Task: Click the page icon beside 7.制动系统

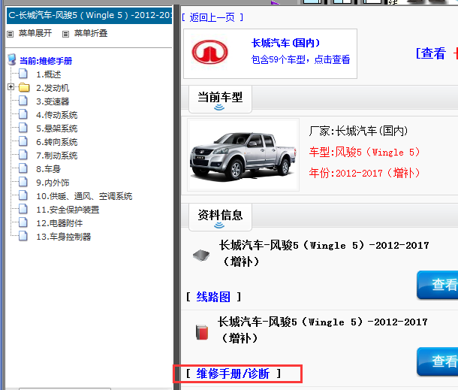Action: click(x=23, y=155)
